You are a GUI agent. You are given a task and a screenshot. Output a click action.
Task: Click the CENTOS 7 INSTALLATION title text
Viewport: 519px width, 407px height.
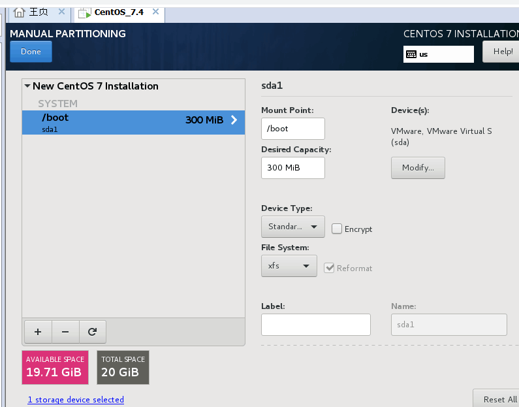pos(461,34)
